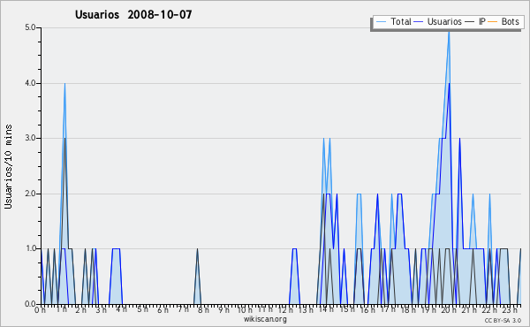Click the '6 h' x-axis label
The height and width of the screenshot is (327, 530).
point(163,310)
